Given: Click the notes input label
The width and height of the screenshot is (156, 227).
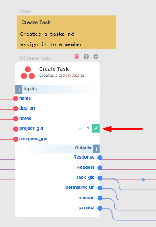Looking at the screenshot, I should click(x=25, y=118).
